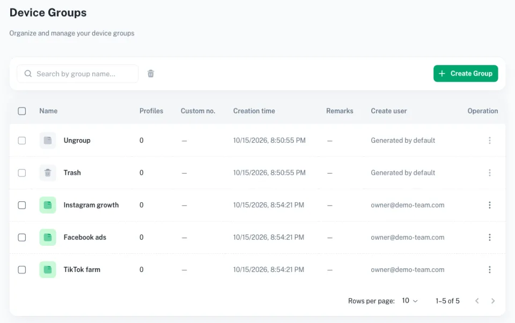Click the Ungroup group name
Image resolution: width=515 pixels, height=323 pixels.
pyautogui.click(x=77, y=140)
